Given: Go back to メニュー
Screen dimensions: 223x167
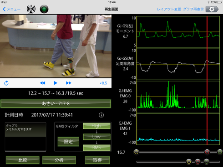Looking at the screenshot, I should point(11,9).
